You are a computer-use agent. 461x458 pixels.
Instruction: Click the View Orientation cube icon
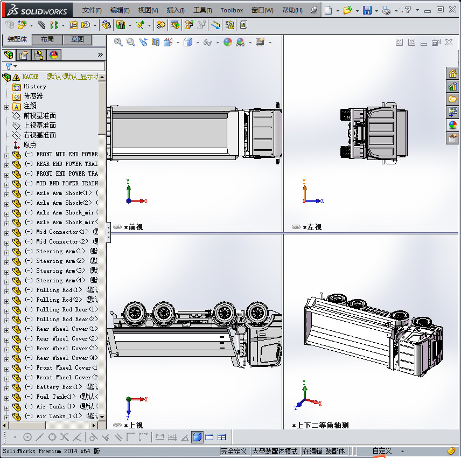(168, 42)
